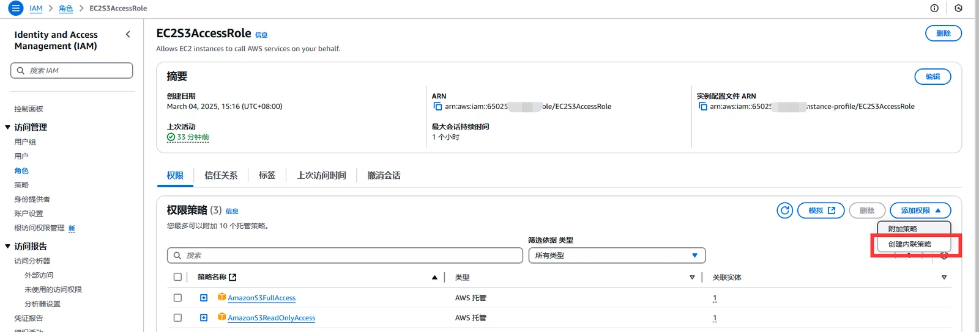Focus the 搜索 IAM sidebar search field
979x332 pixels.
pos(72,70)
